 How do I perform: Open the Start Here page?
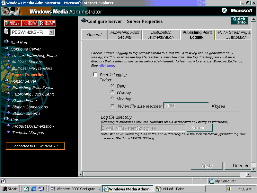click(x=20, y=43)
